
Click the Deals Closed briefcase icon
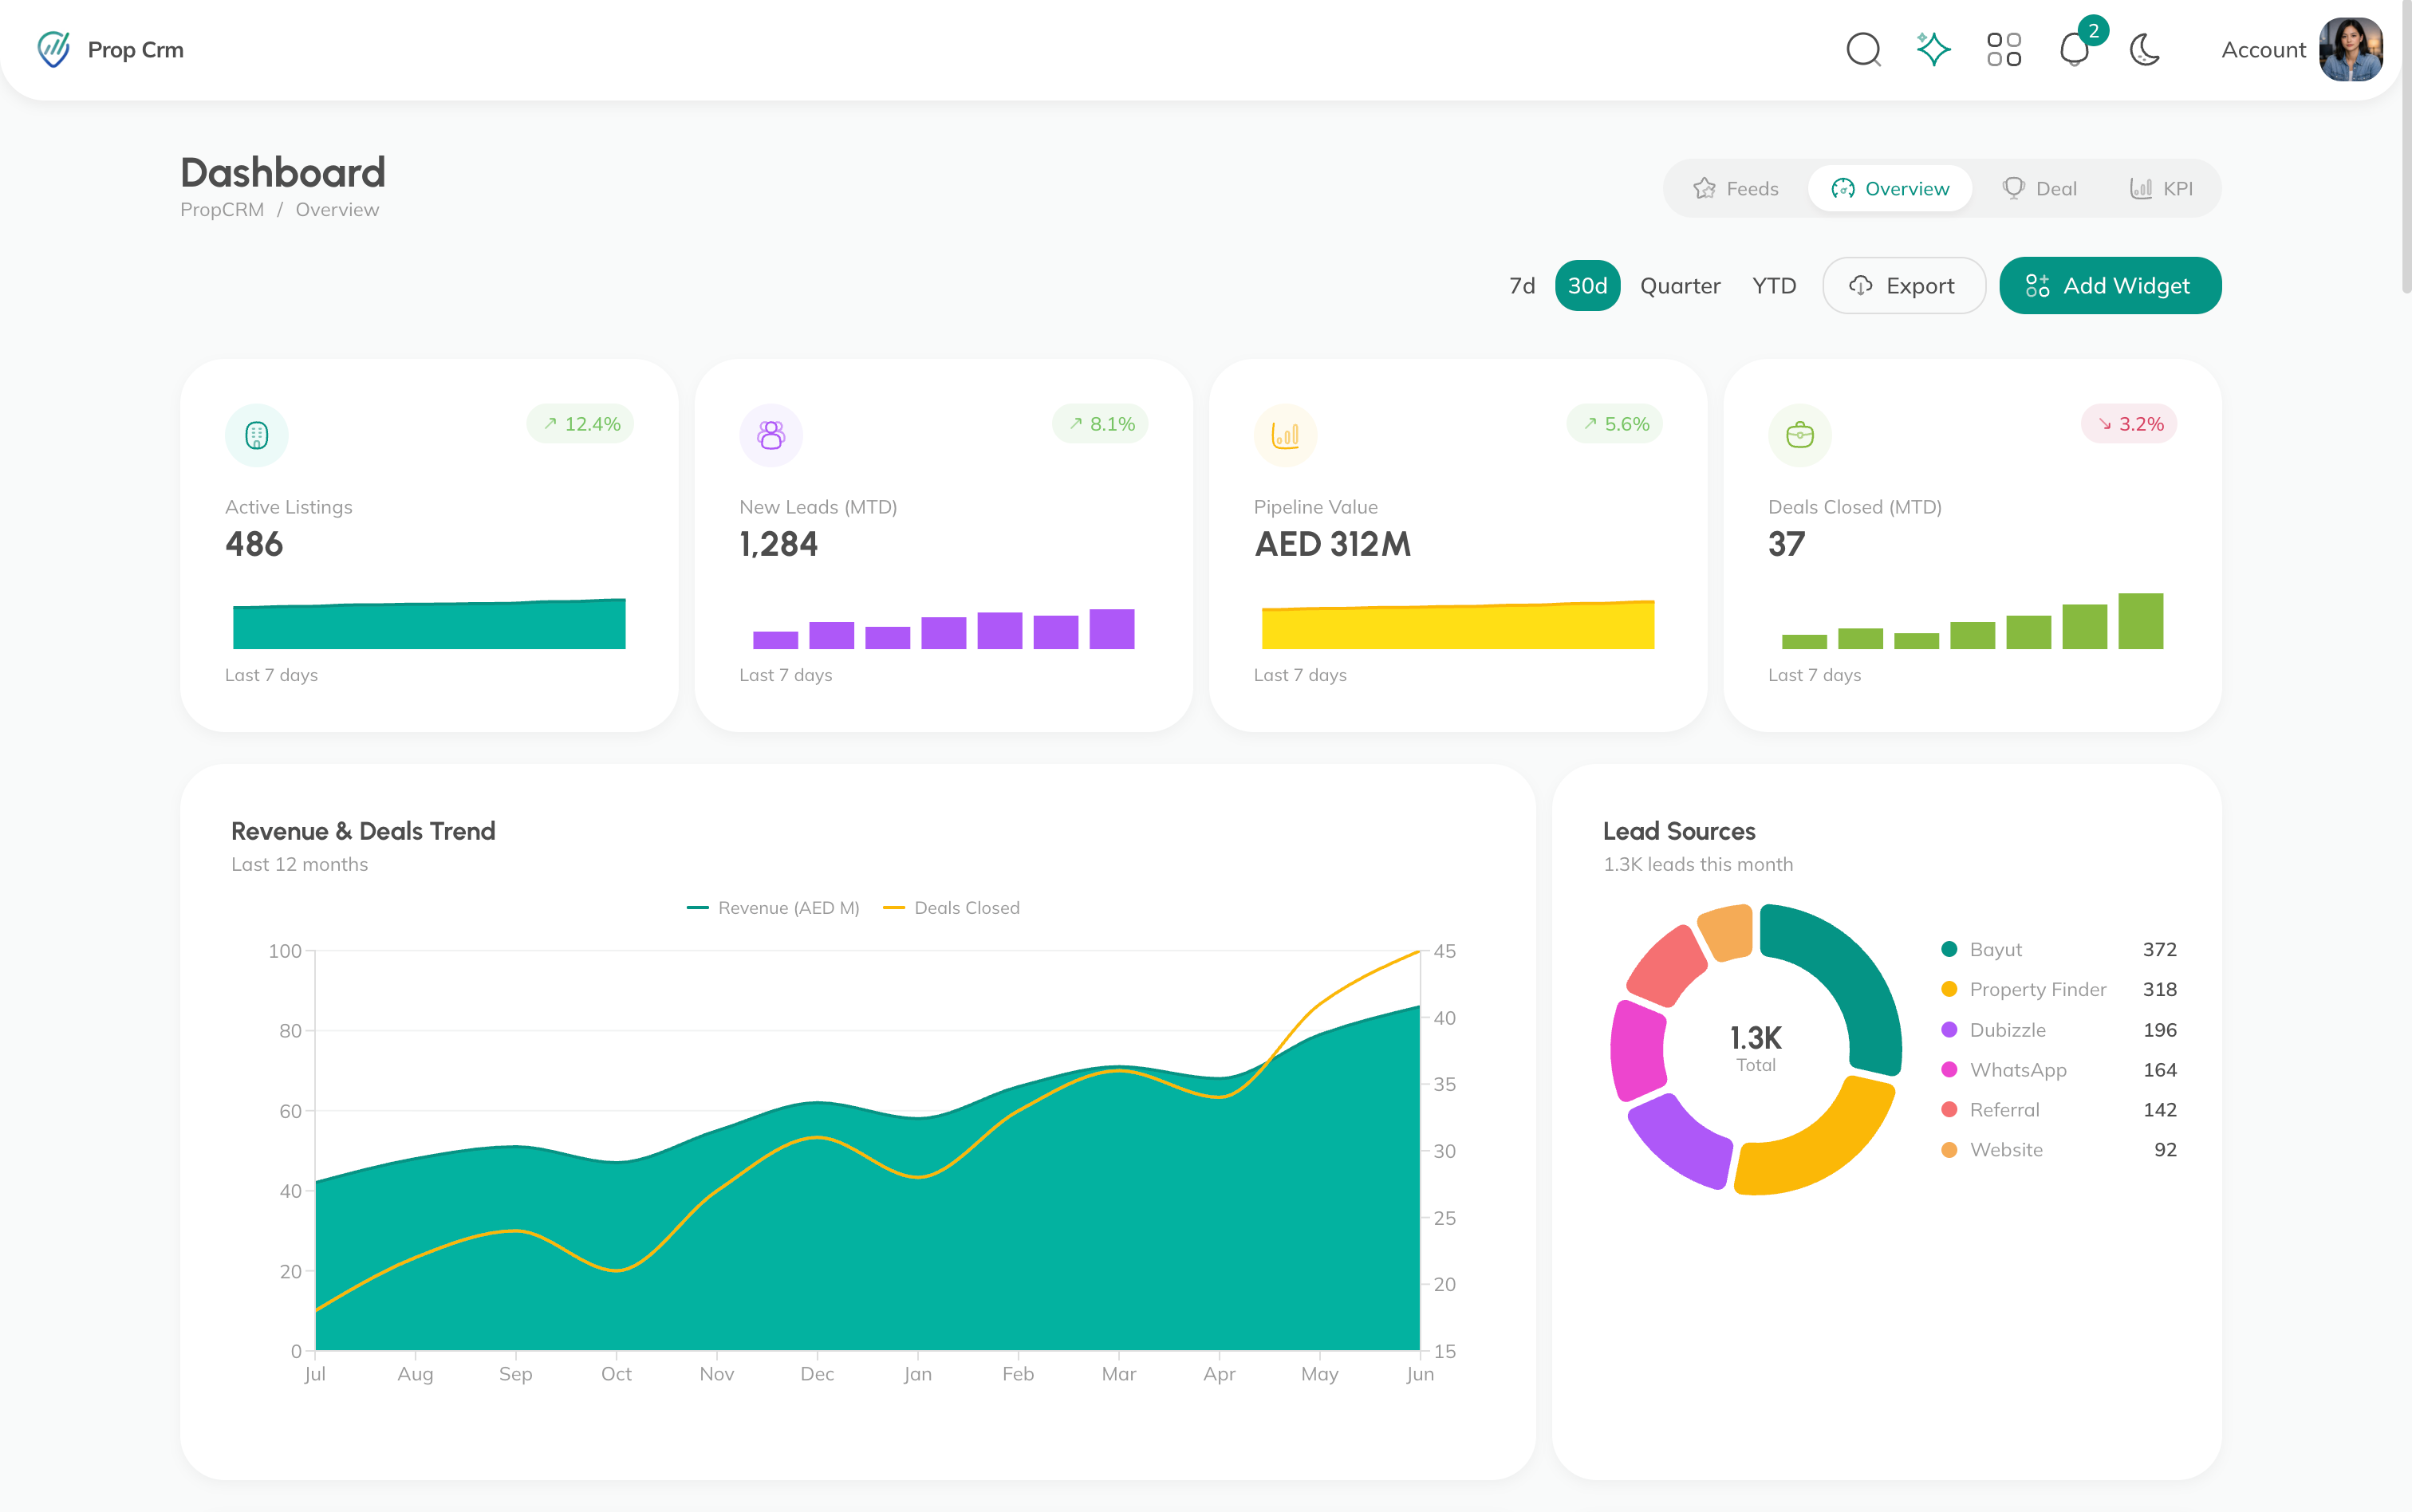[x=1800, y=435]
